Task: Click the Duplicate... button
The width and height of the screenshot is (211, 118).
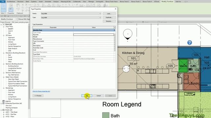Action: 109,17
